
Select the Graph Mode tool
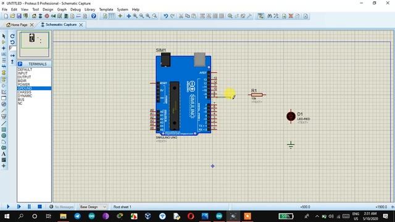click(4, 92)
